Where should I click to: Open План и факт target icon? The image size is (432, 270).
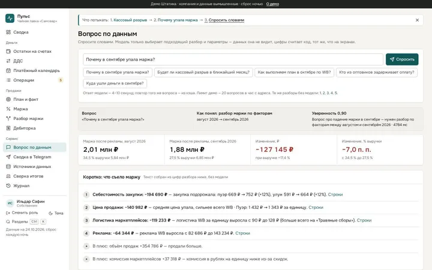[8, 99]
